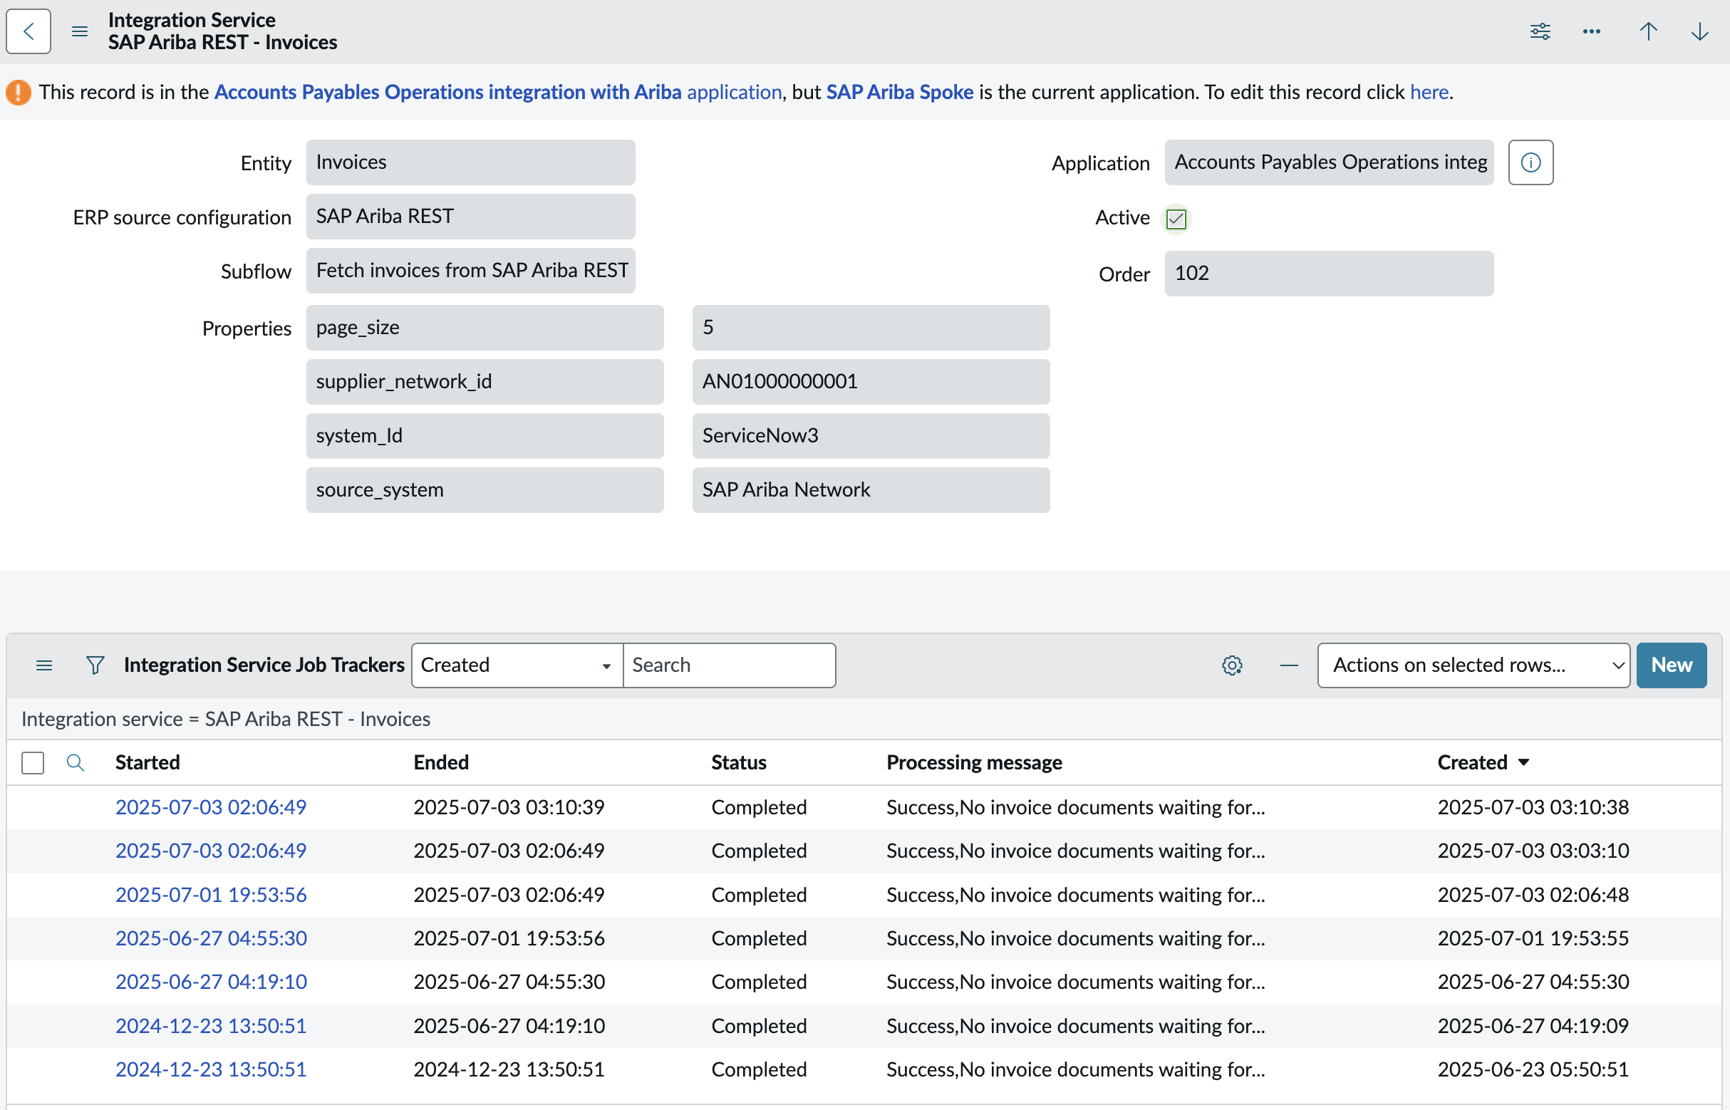The height and width of the screenshot is (1110, 1730).
Task: Sort by the Started column header
Action: click(147, 762)
